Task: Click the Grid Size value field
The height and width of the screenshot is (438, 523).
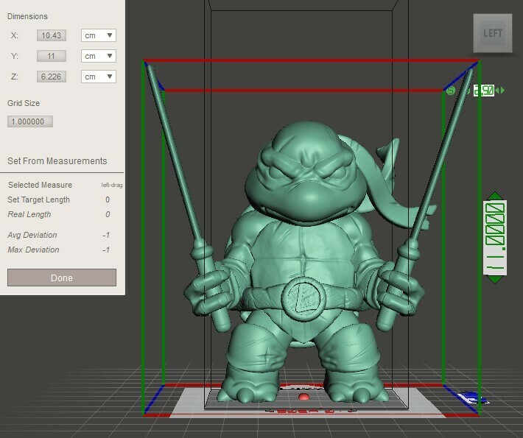Action: coord(30,122)
